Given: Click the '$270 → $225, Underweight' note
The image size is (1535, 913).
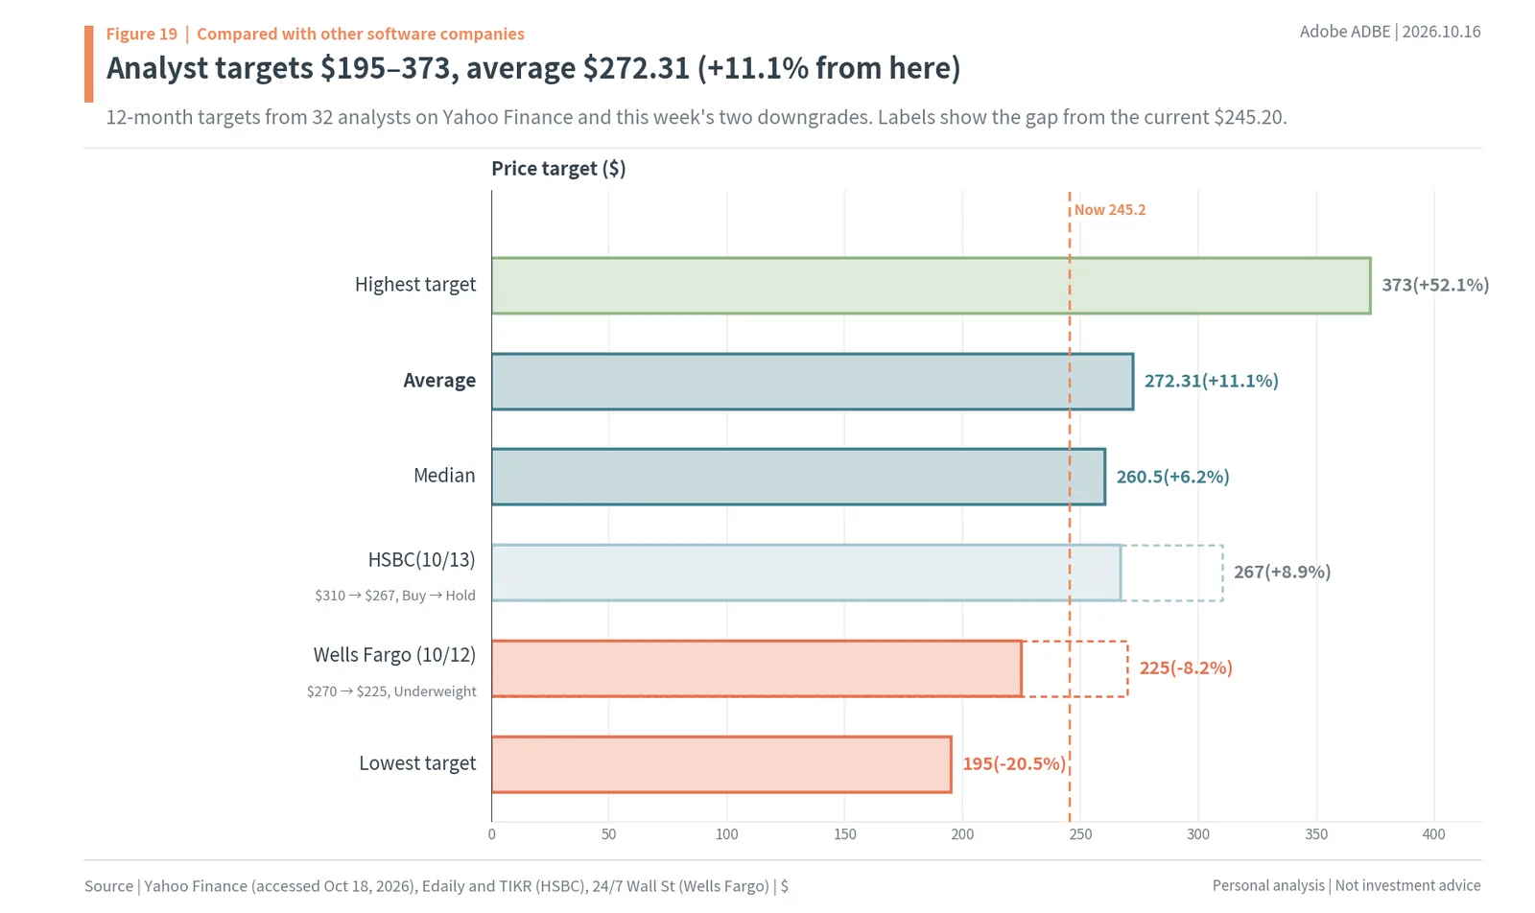Looking at the screenshot, I should [391, 691].
